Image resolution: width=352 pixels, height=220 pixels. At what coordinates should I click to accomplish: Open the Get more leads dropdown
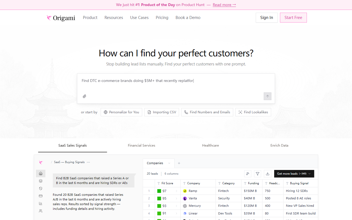pos(294,174)
